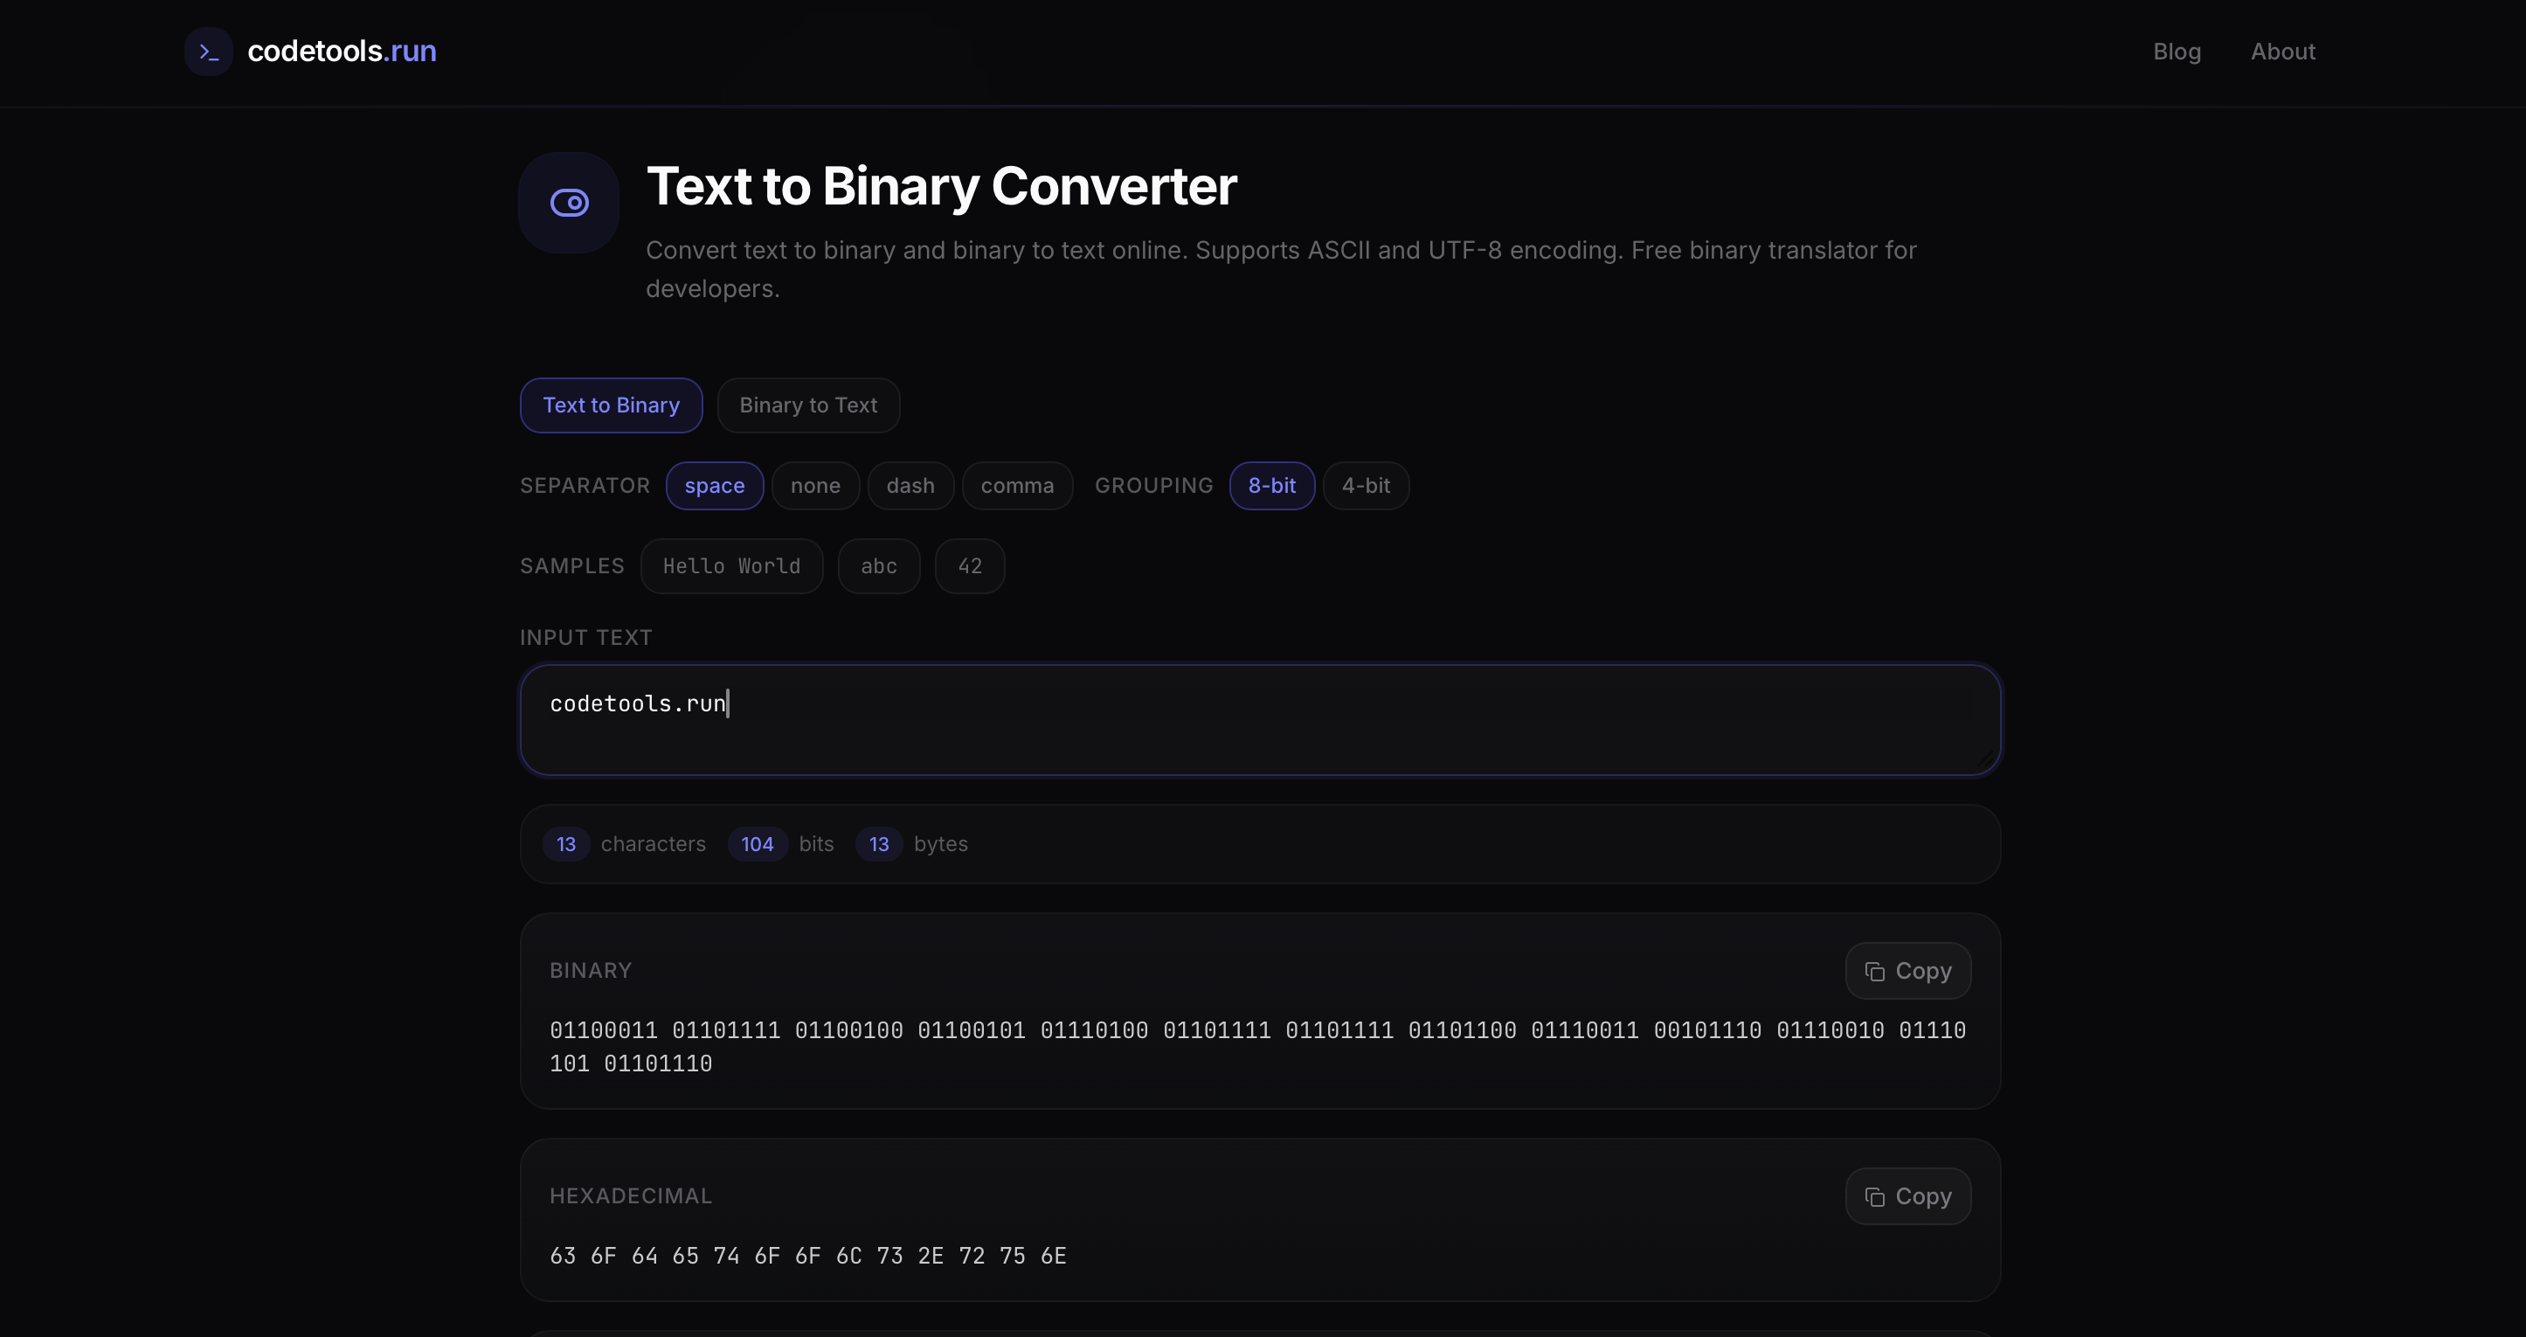This screenshot has height=1337, width=2526.
Task: Switch to Binary to Text mode
Action: click(x=808, y=405)
